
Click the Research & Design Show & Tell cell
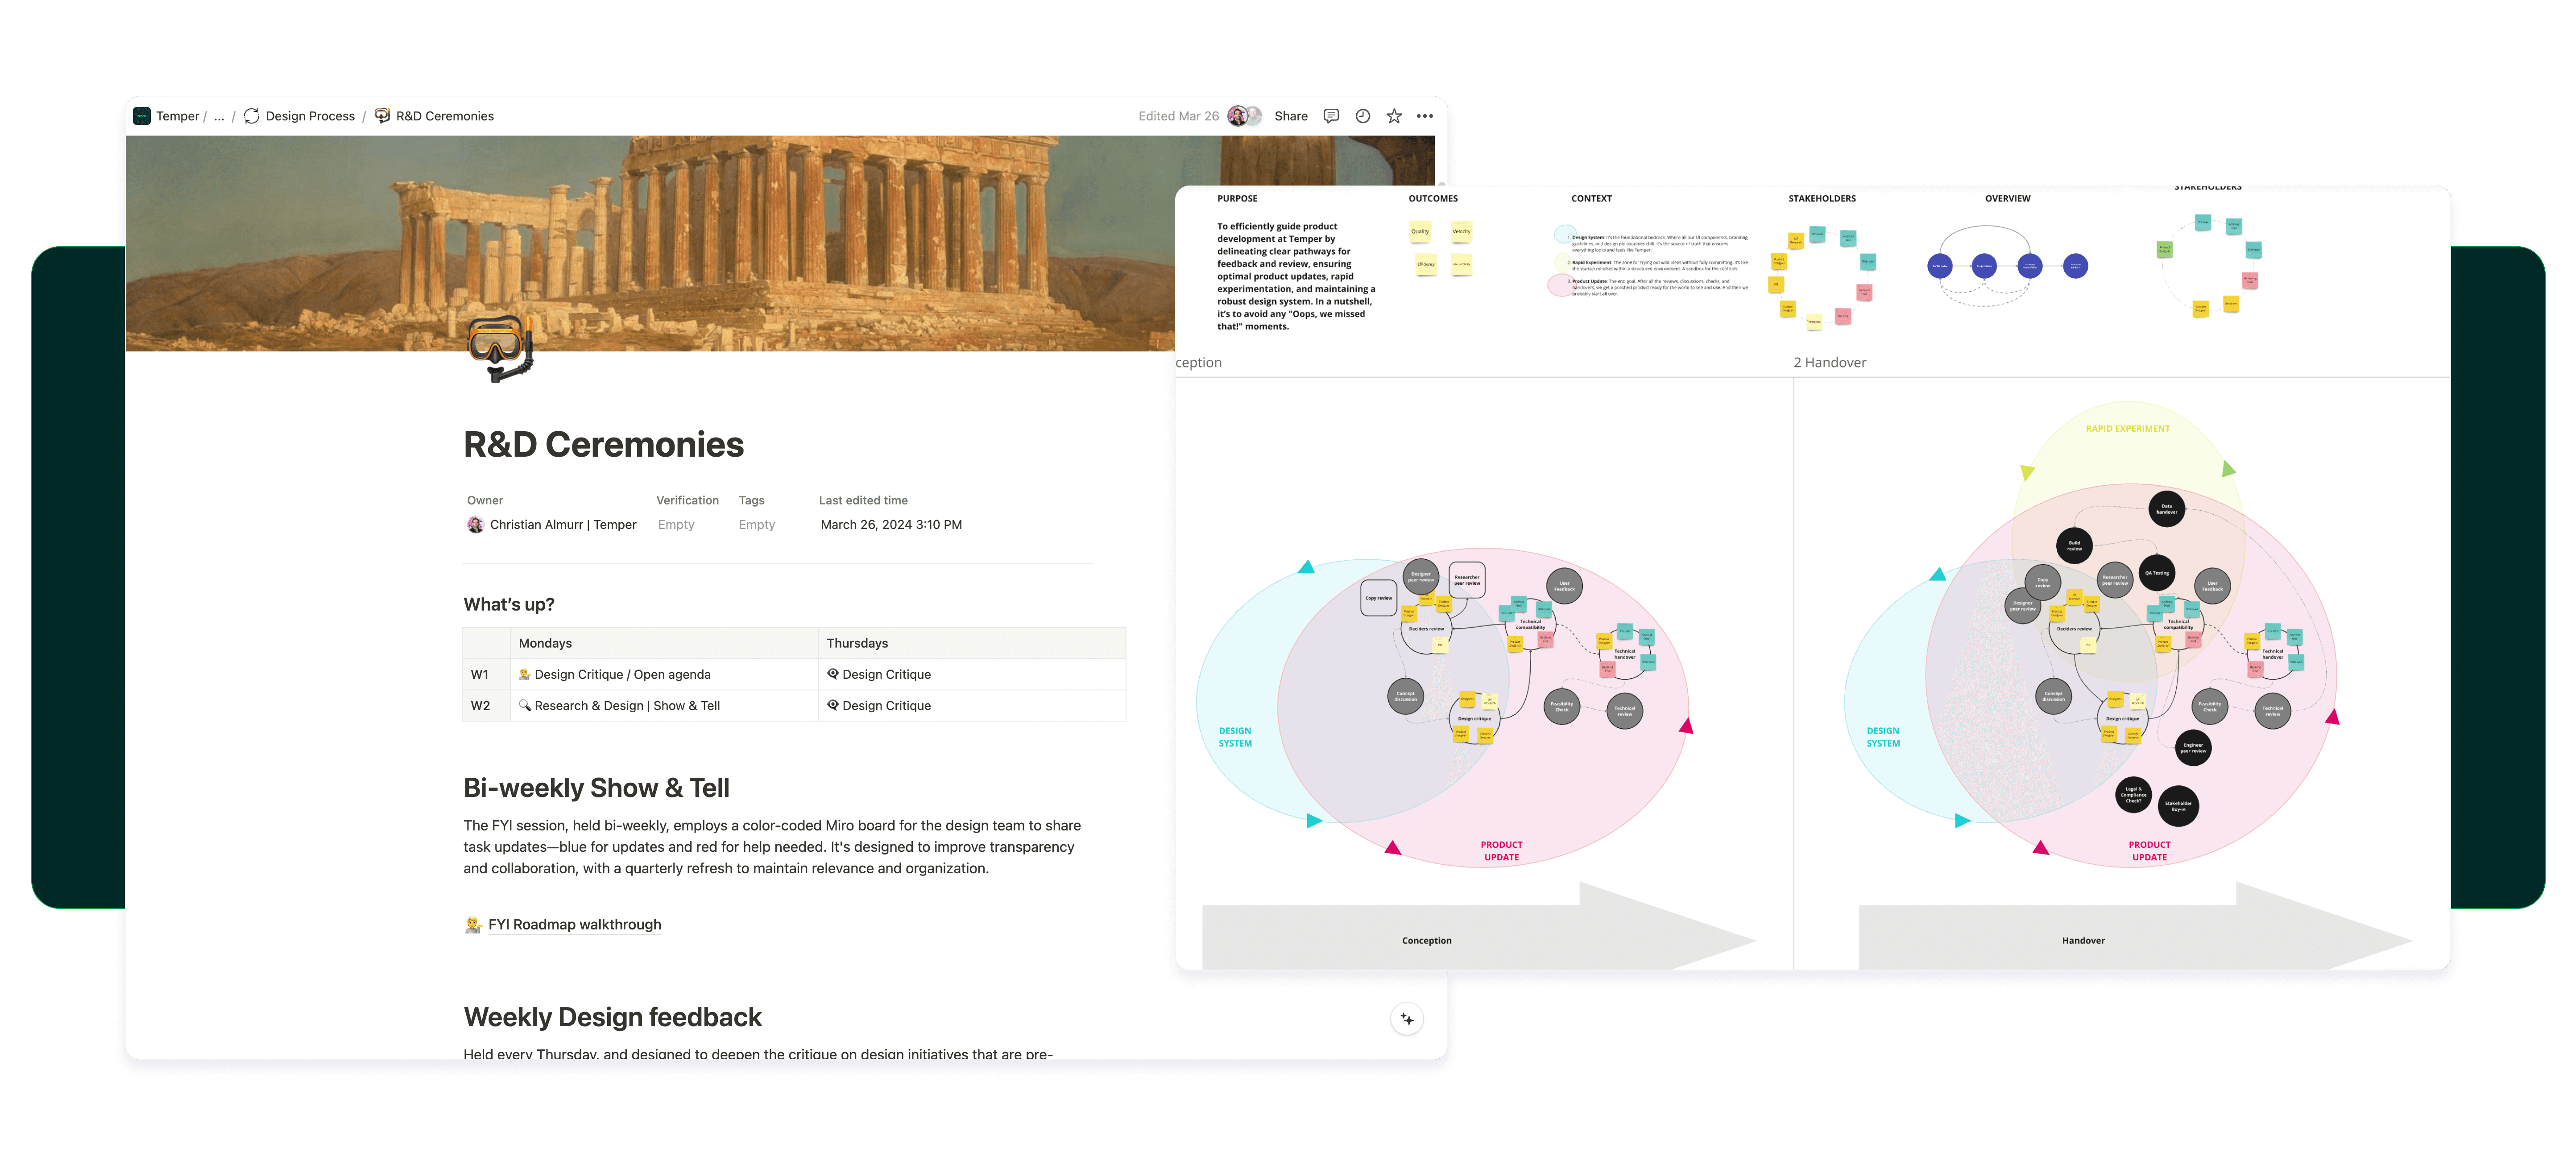[x=626, y=705]
